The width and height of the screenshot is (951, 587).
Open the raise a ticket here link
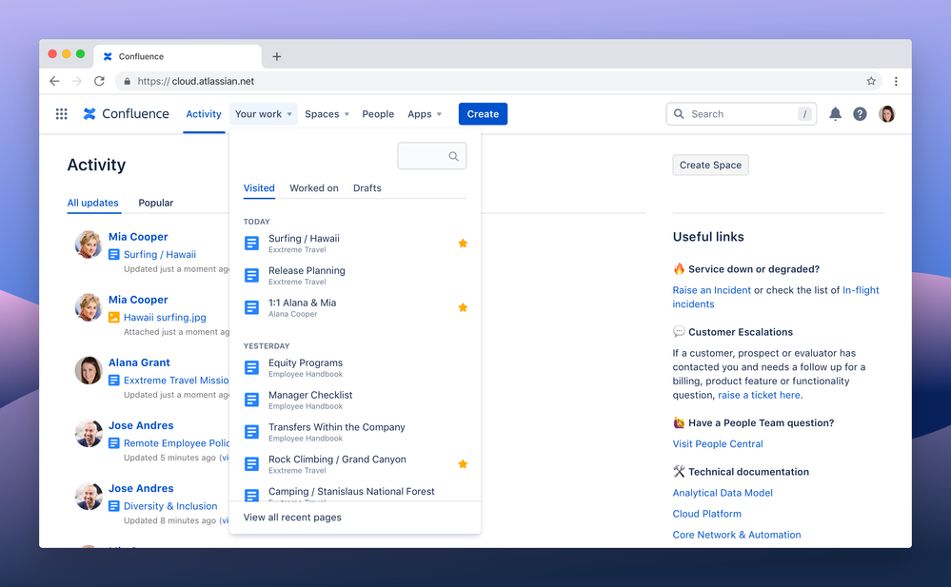coord(759,395)
